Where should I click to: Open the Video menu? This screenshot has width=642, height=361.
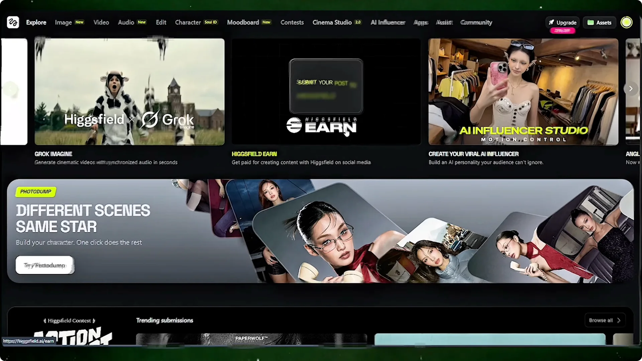click(101, 22)
